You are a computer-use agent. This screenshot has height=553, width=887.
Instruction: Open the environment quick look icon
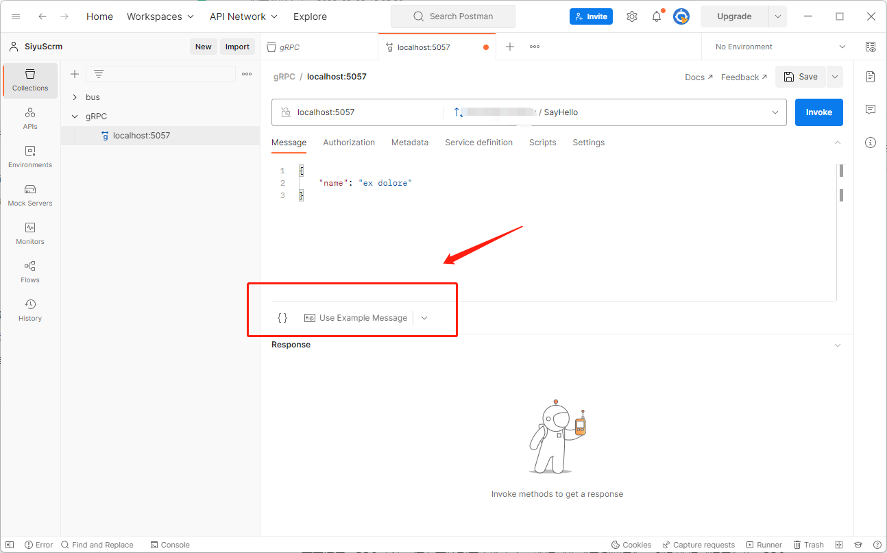click(871, 47)
